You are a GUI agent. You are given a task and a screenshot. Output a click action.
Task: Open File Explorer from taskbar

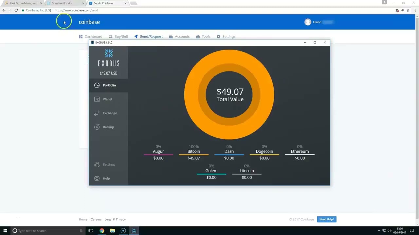[x=113, y=231]
